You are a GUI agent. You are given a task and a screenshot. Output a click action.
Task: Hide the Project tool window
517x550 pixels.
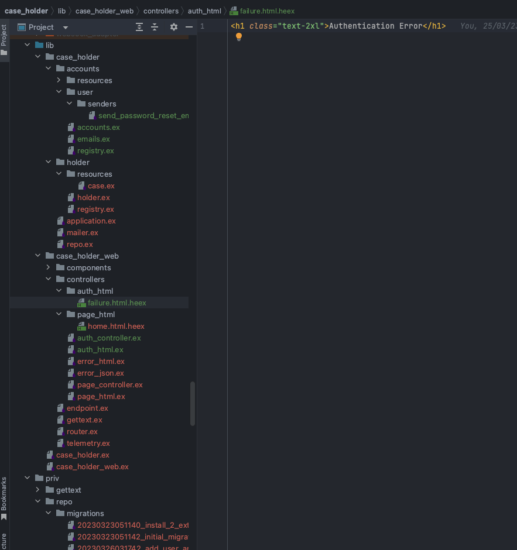pyautogui.click(x=189, y=27)
